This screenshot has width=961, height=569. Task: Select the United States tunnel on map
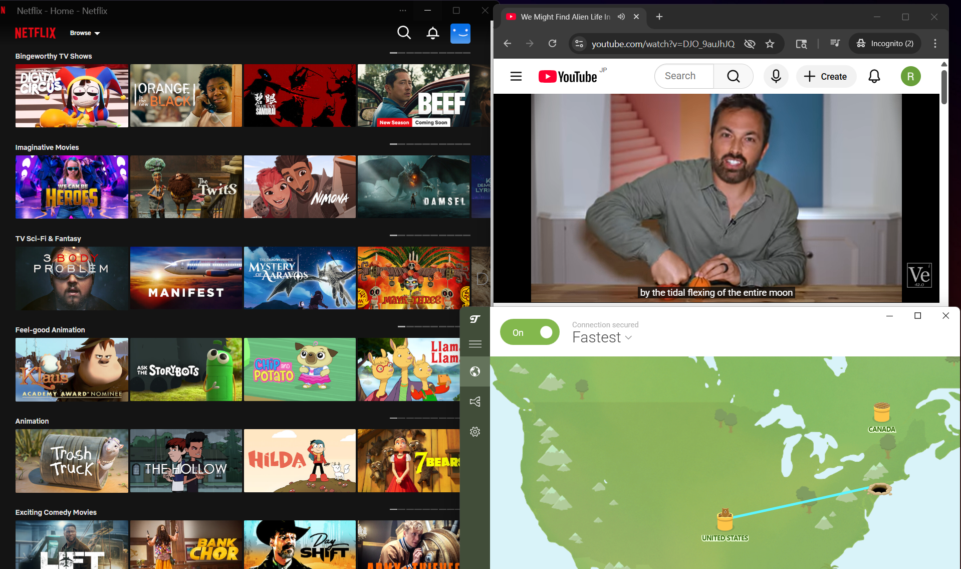(725, 524)
